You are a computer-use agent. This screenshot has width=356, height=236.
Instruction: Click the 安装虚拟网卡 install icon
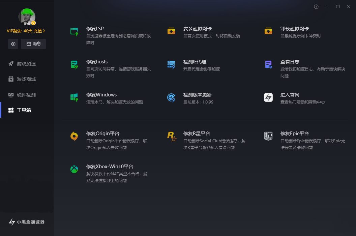[171, 31]
